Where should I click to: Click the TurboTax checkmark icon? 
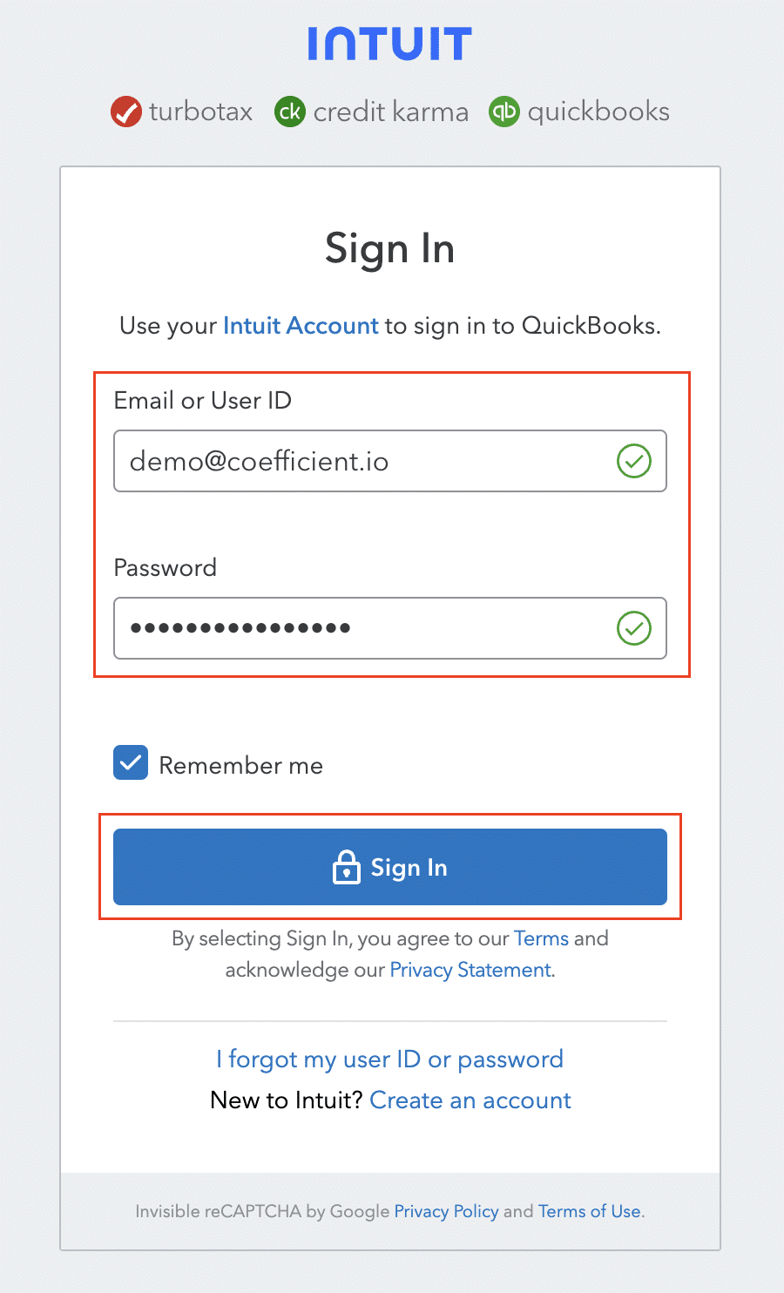(x=126, y=112)
